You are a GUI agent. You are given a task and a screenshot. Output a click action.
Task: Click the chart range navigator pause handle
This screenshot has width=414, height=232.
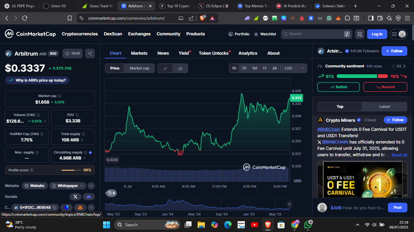pyautogui.click(x=289, y=204)
